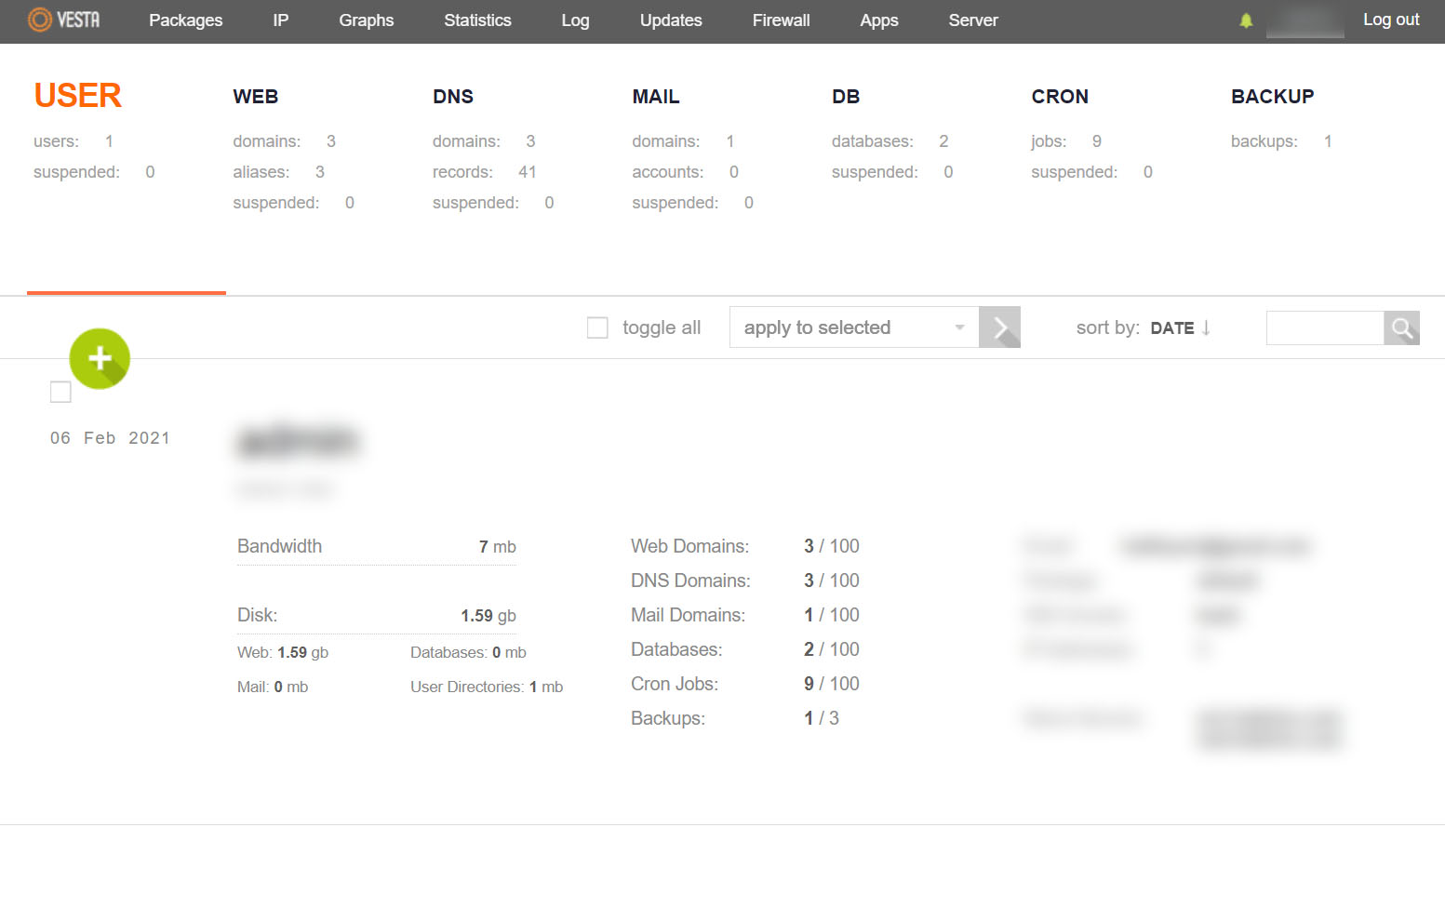Switch to the DNS tab
Image resolution: width=1445 pixels, height=921 pixels.
pos(453,97)
